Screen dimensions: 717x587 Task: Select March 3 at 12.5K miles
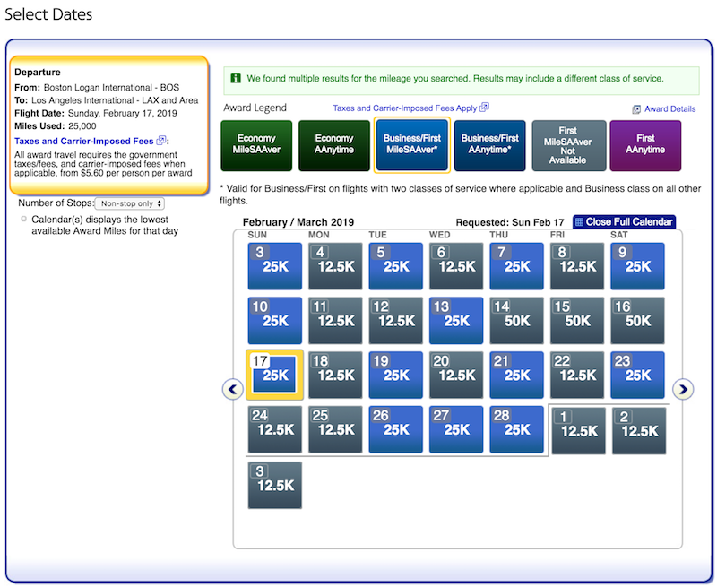[x=275, y=485]
